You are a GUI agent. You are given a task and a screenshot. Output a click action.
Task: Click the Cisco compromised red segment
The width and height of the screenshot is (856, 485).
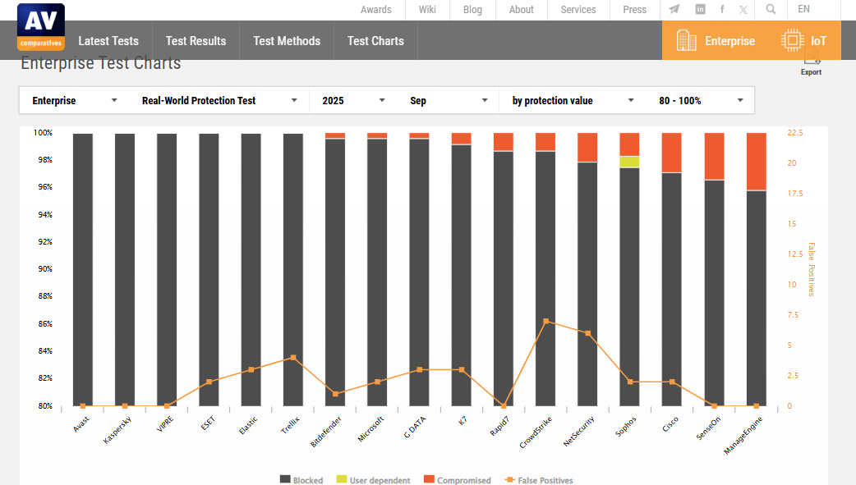point(672,153)
